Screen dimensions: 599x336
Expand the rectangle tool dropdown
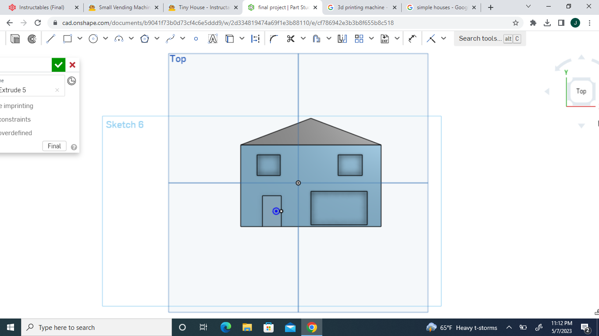pos(80,38)
